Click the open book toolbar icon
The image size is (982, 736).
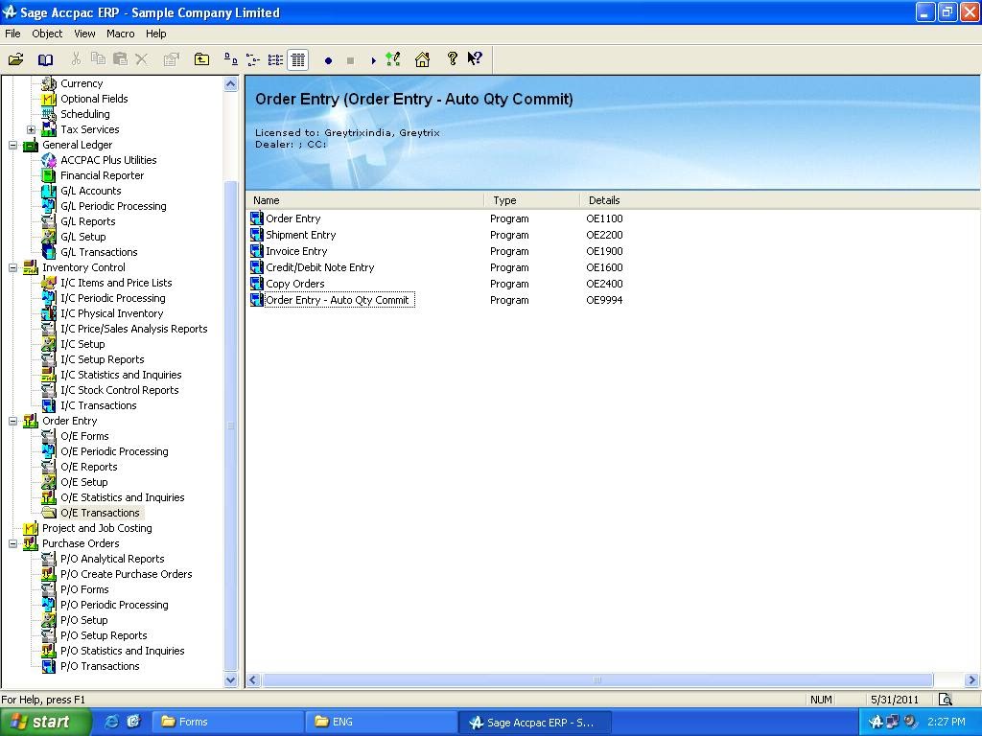[45, 59]
